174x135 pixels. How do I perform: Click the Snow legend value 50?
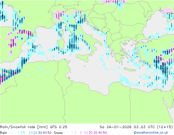pos(105,133)
